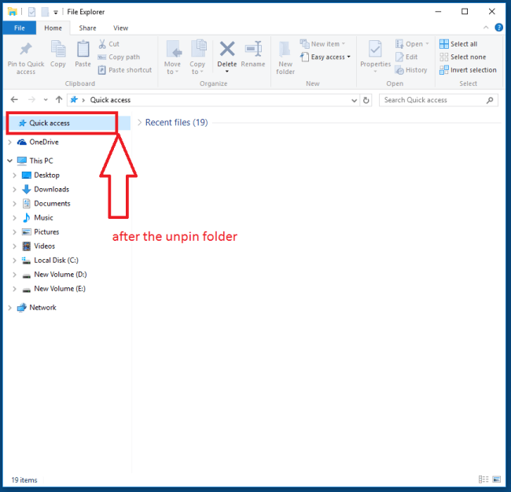Viewport: 511px width, 492px height.
Task: Click the Properties icon in title bar toolbar
Action: pos(31,12)
